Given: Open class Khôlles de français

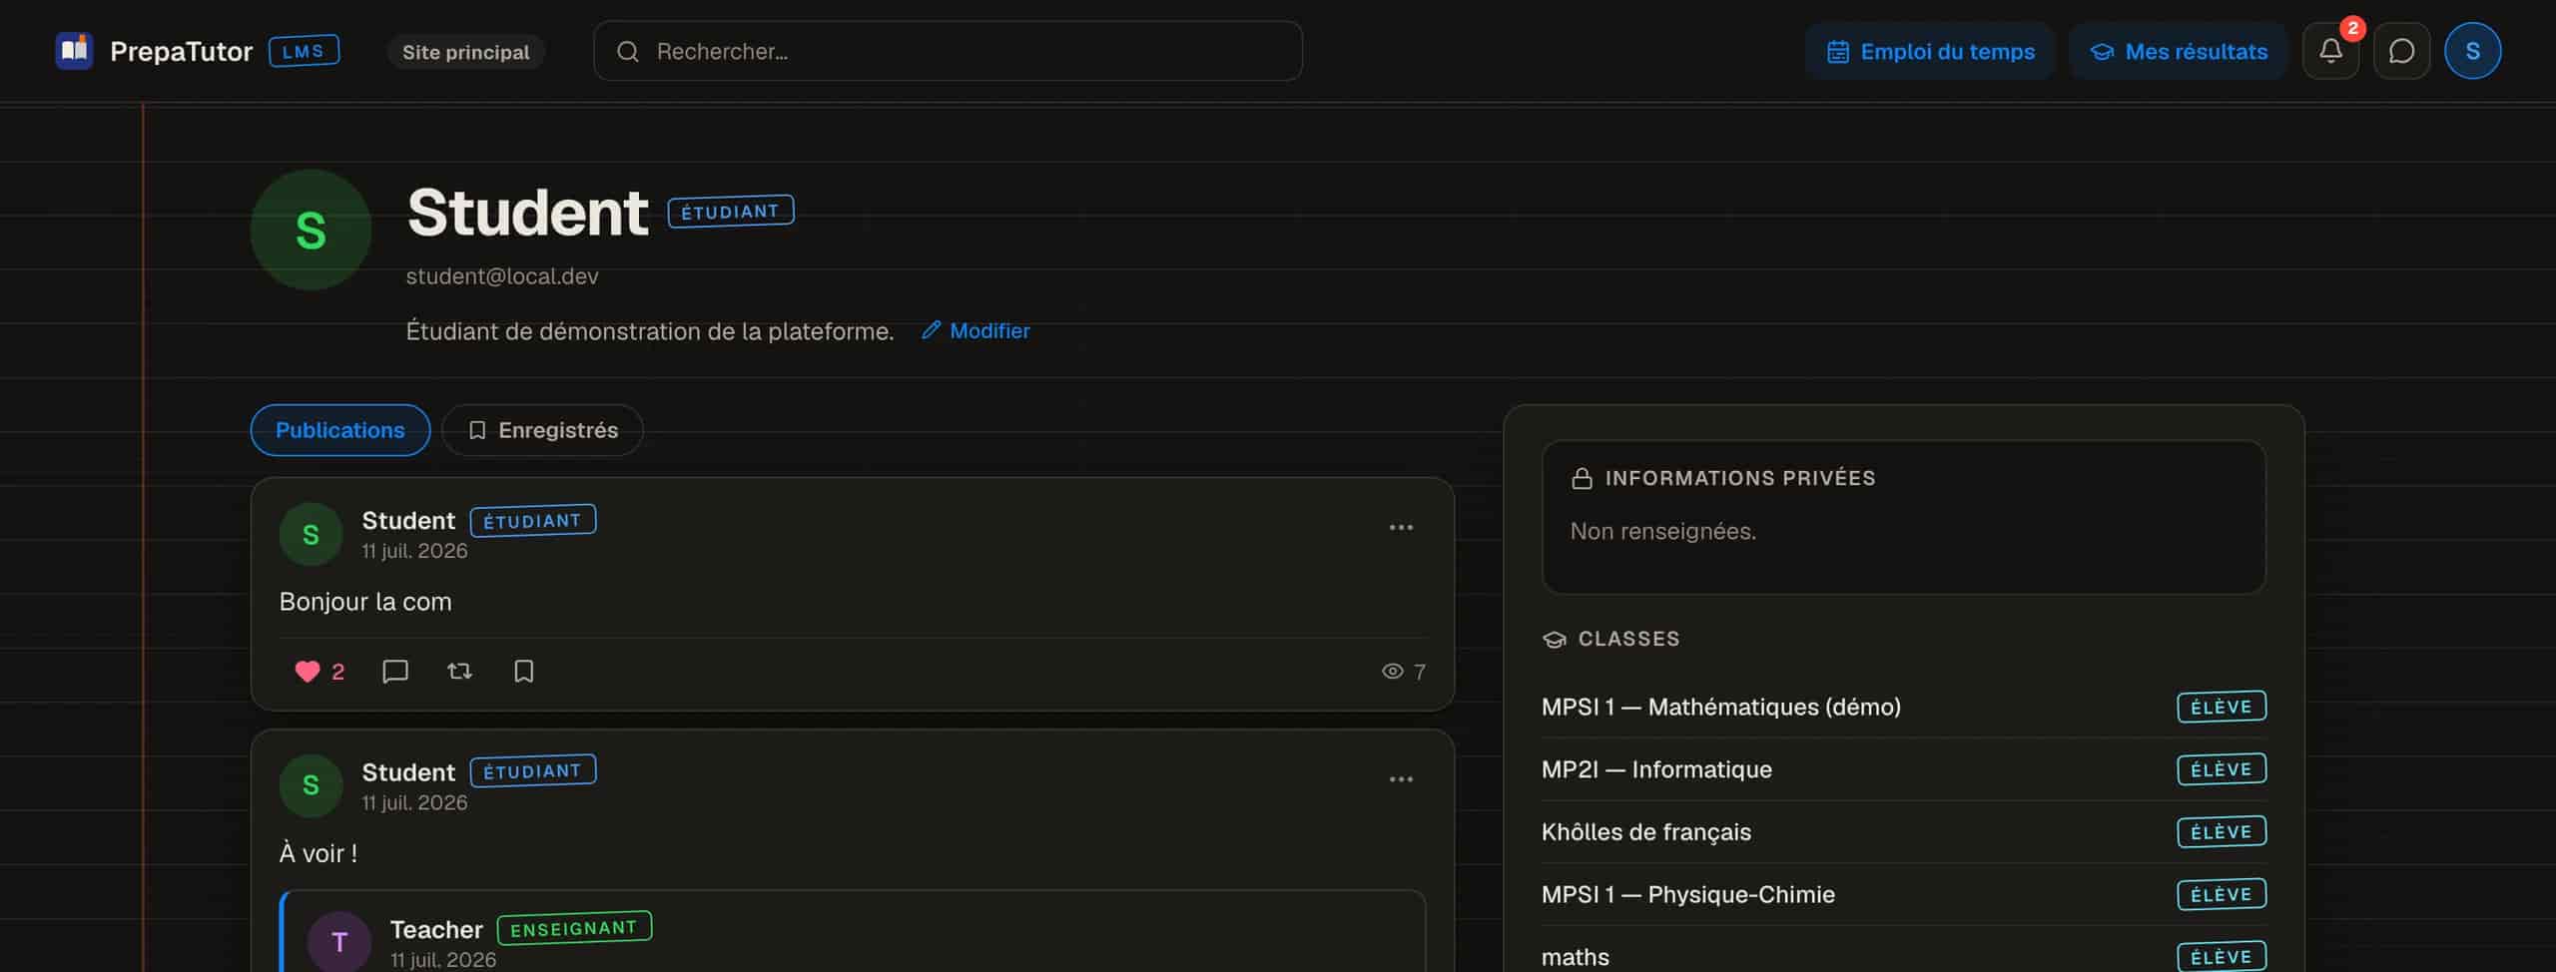Looking at the screenshot, I should tap(1903, 831).
